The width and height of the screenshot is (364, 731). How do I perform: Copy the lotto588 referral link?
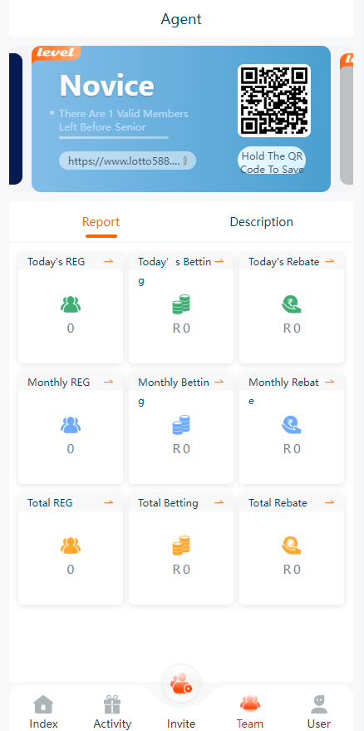(x=127, y=161)
